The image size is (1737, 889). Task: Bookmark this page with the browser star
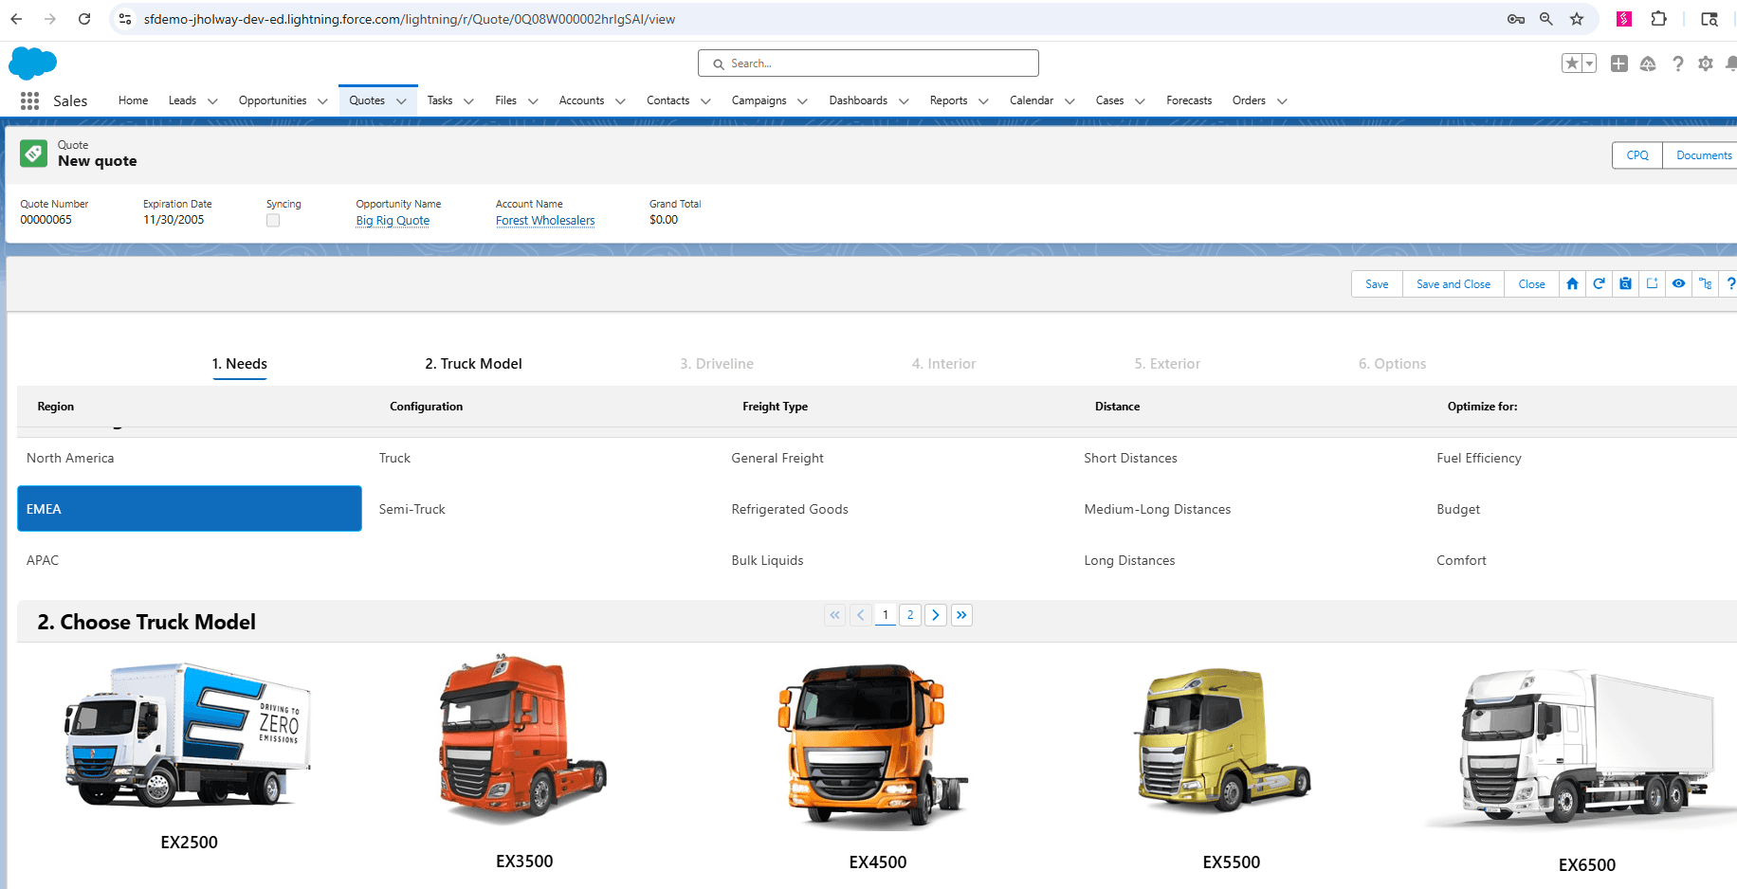(1577, 19)
